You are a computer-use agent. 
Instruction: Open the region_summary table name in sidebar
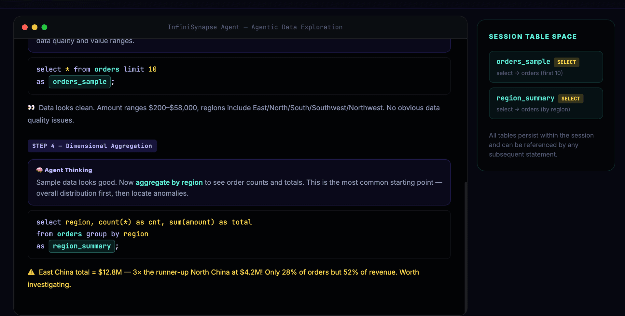click(x=525, y=98)
